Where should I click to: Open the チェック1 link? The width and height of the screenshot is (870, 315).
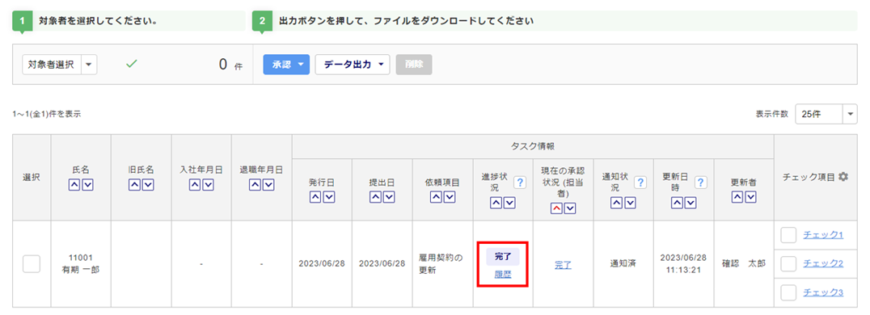pos(823,235)
